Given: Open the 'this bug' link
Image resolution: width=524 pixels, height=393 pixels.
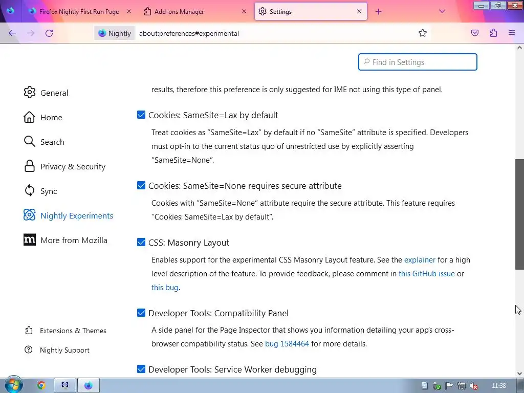Looking at the screenshot, I should point(165,288).
